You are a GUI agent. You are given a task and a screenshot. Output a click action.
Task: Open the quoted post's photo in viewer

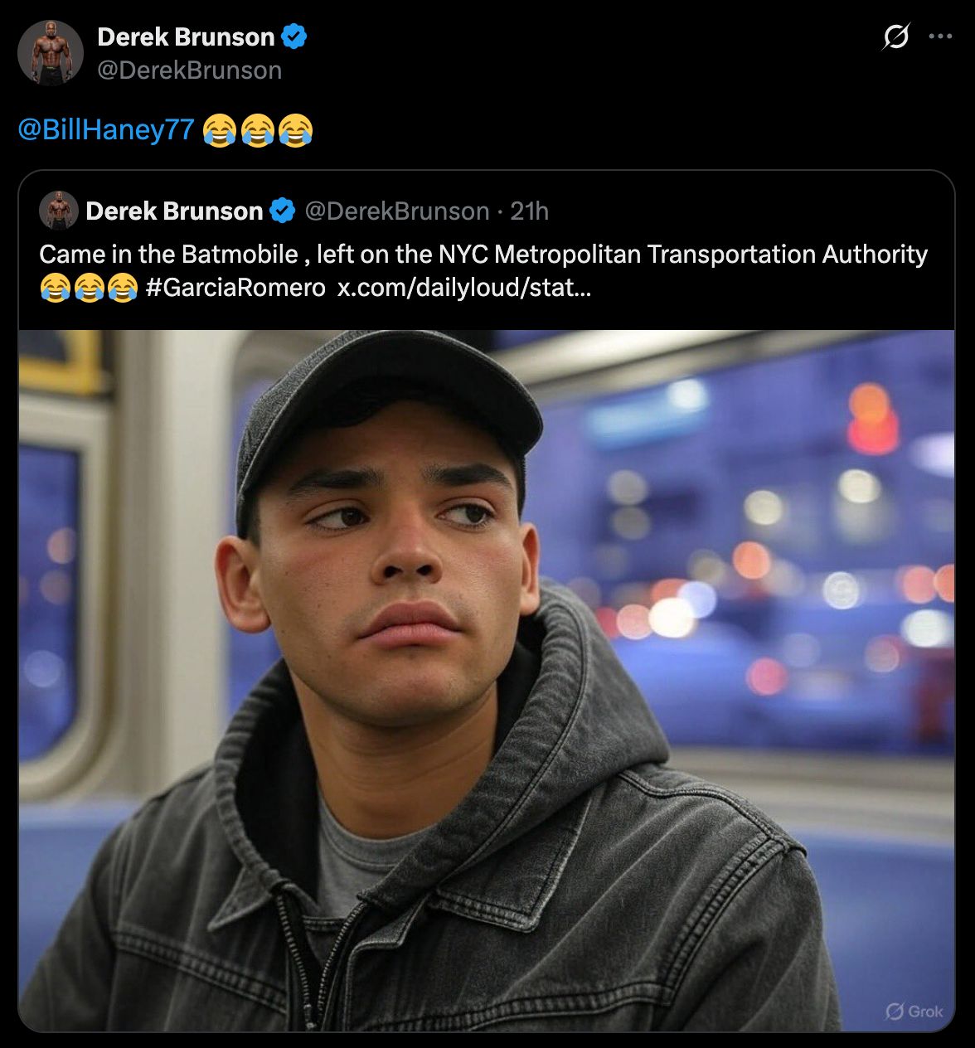click(487, 681)
